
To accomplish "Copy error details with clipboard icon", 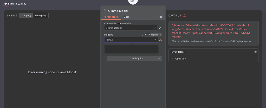I will 256,52.
